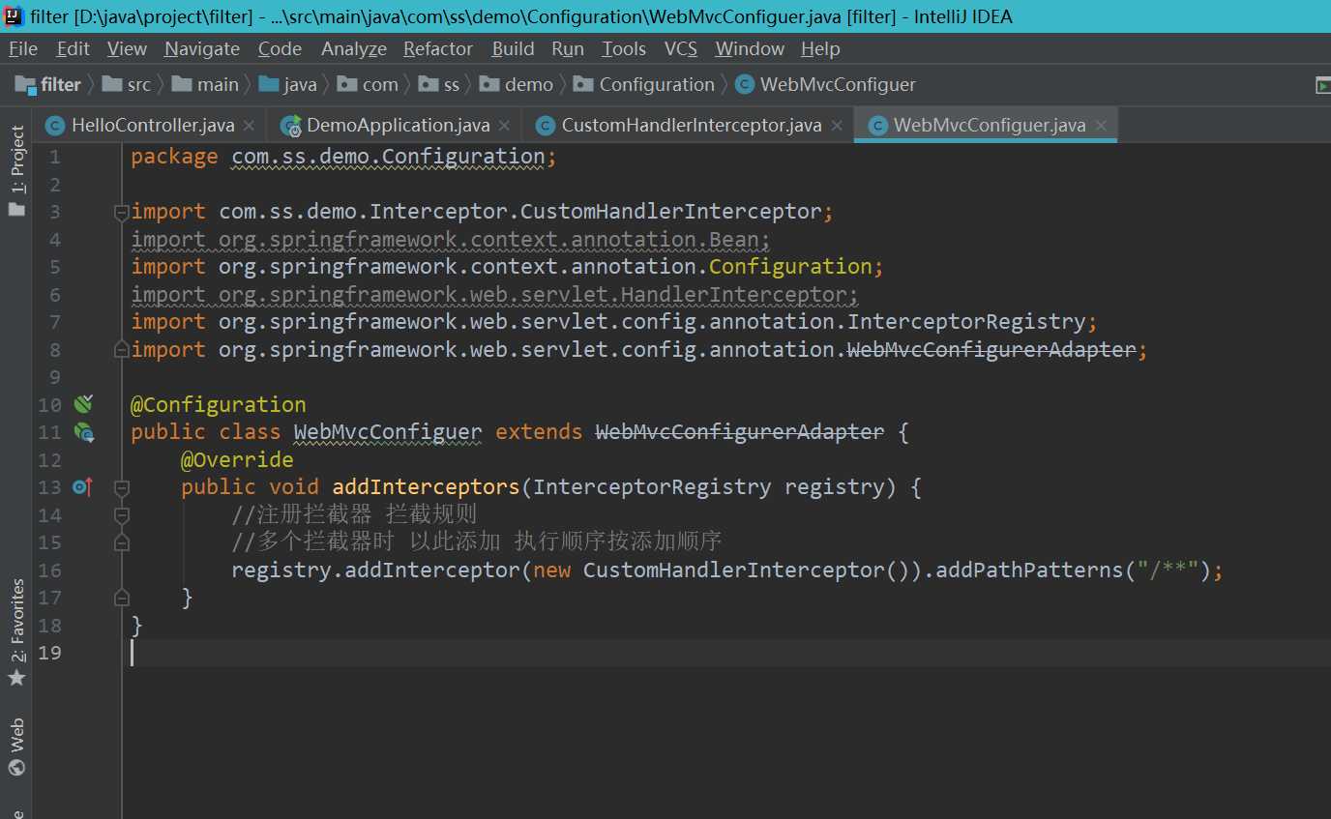
Task: Open the Refactor menu
Action: 438,48
